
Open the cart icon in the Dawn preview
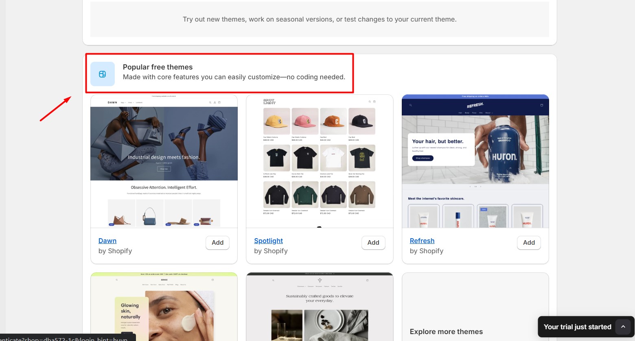tap(219, 102)
